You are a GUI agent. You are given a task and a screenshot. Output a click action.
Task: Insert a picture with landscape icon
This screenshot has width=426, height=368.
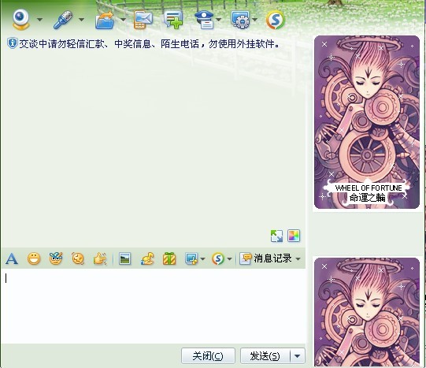click(124, 258)
